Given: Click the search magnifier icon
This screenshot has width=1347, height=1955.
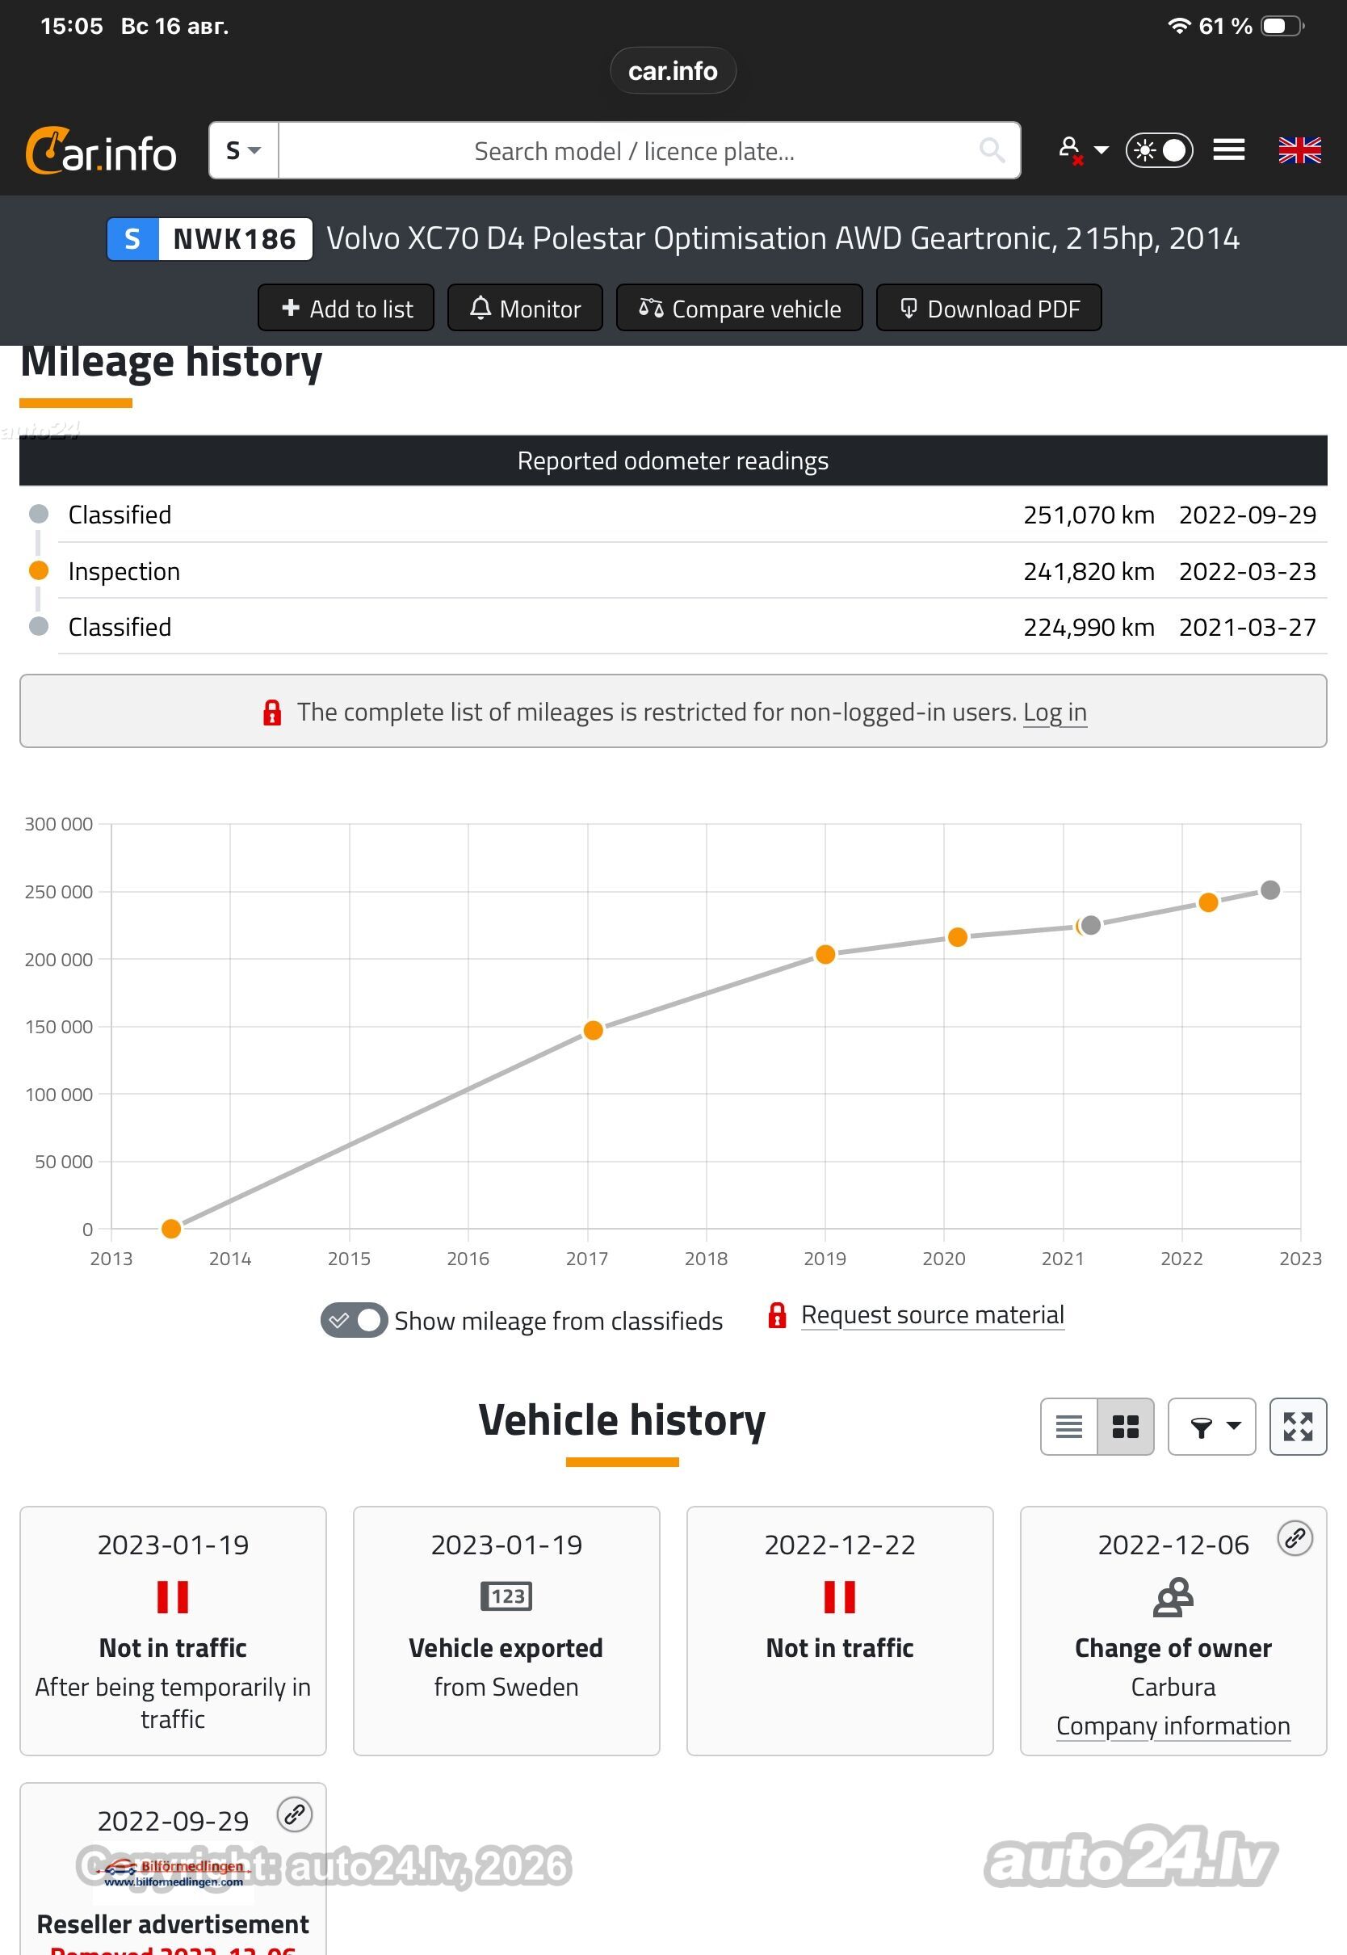Looking at the screenshot, I should 992,150.
